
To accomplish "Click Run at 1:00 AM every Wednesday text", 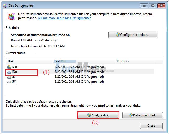I will (34, 40).
